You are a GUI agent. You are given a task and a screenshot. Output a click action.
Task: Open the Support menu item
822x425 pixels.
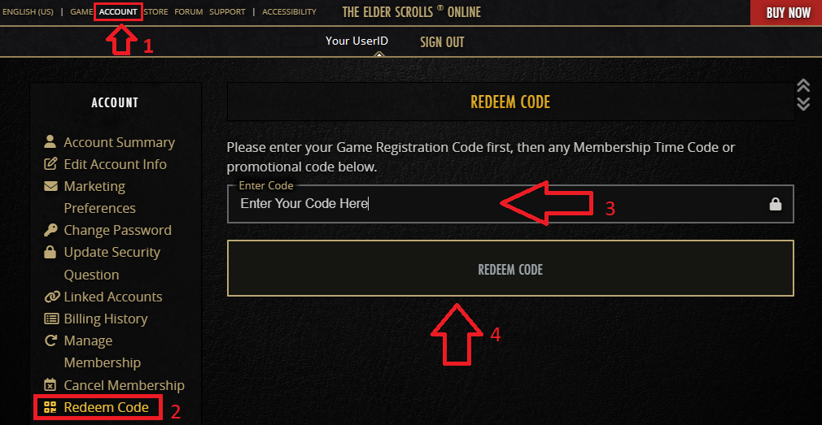tap(227, 12)
